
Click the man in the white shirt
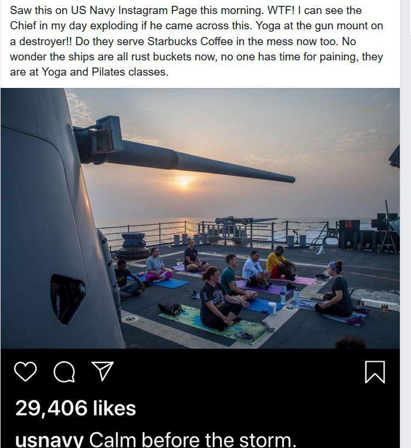tap(254, 270)
